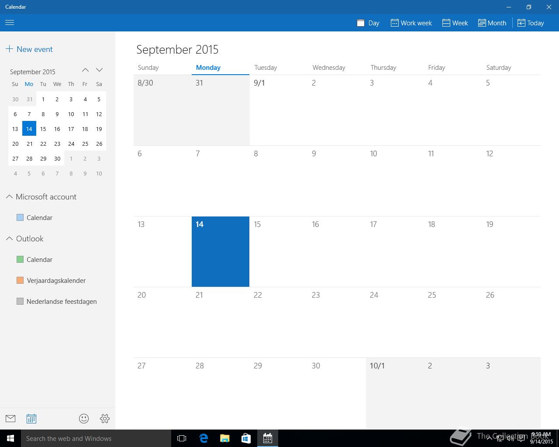Select day 22 in mini calendar
Screen dimensions: 559x447
coord(43,144)
